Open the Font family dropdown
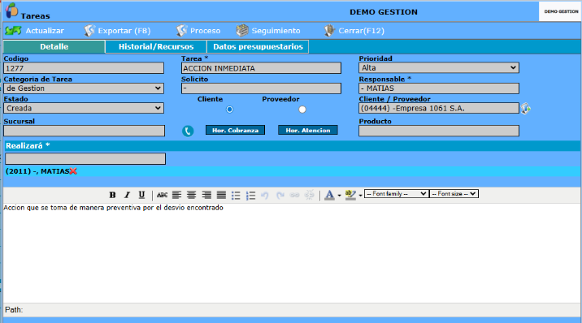582x323 pixels. tap(396, 194)
